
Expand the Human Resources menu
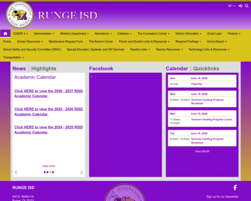(30, 41)
